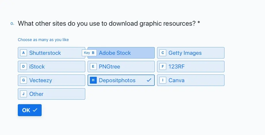Click the letter A key badge
This screenshot has height=135, width=265.
(24, 53)
